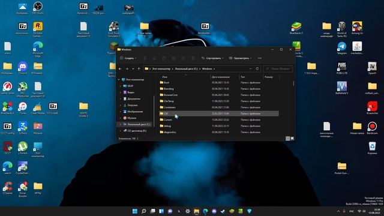Screen dimensions: 384x216
Task: Open the uTorrent desktop icon
Action: 23,148
